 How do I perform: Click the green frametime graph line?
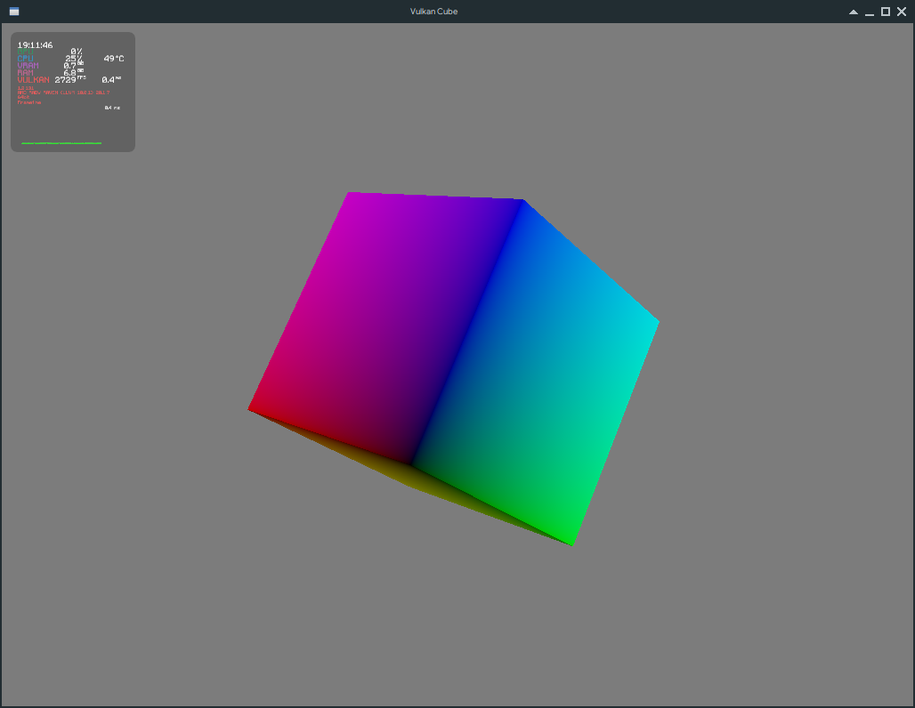[x=61, y=143]
